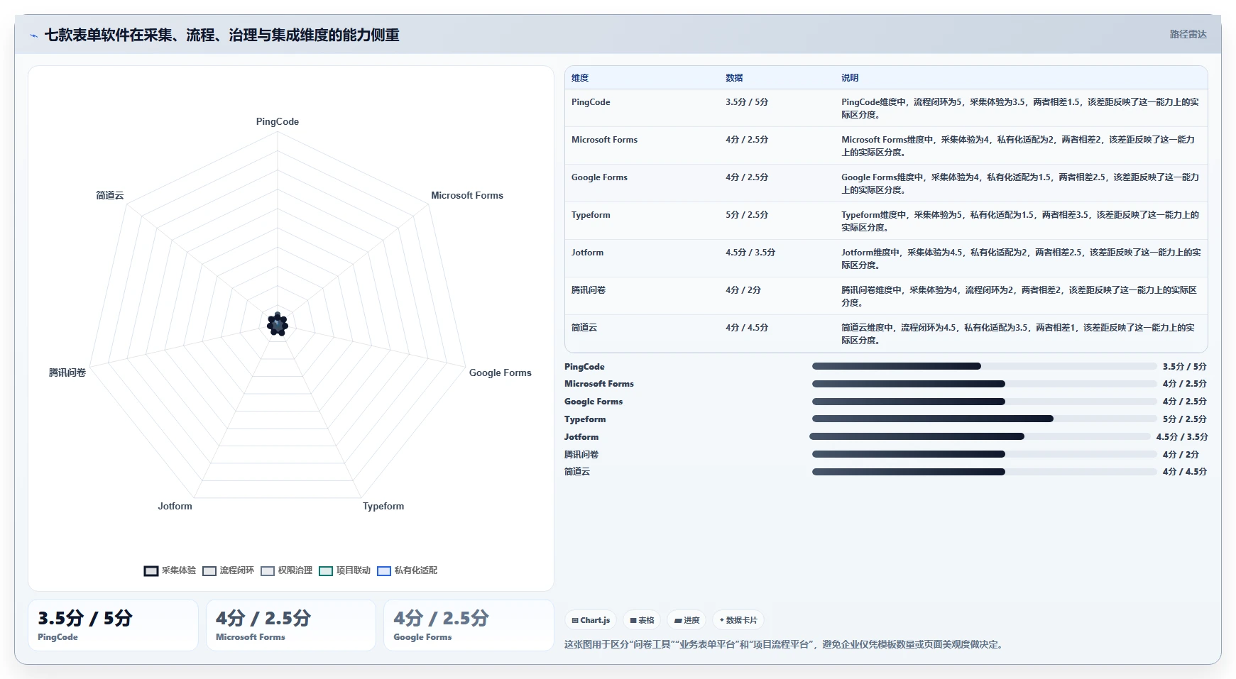Click the Chart.js tag chip

[x=591, y=620]
